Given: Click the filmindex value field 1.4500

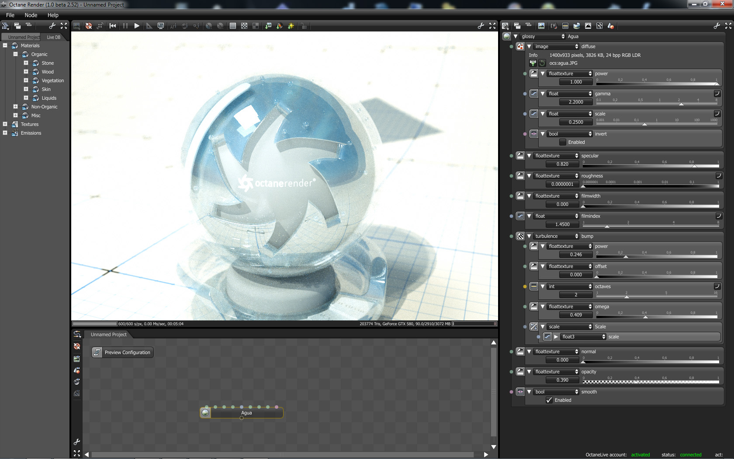Looking at the screenshot, I should point(562,224).
